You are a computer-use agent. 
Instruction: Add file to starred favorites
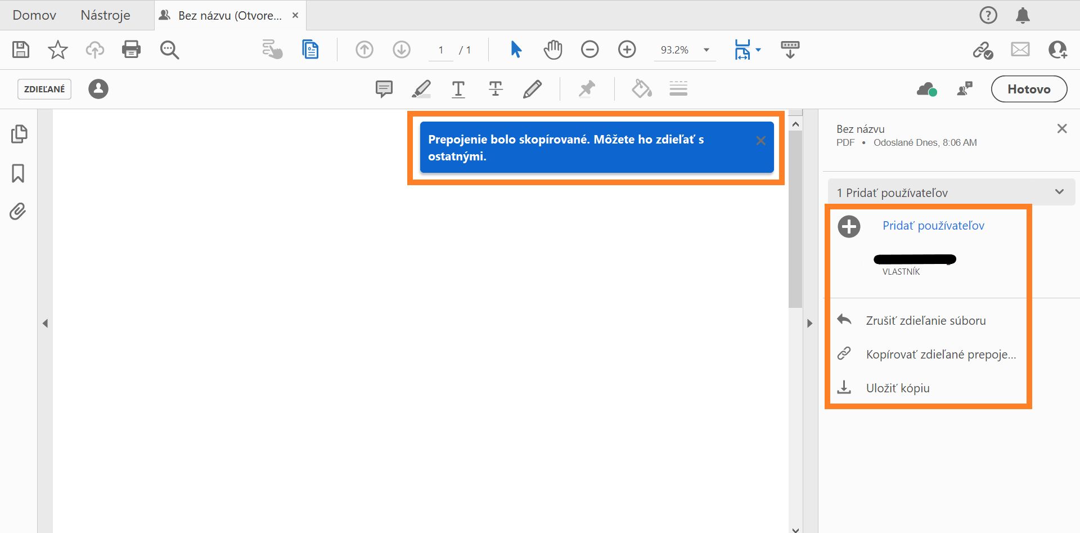tap(58, 50)
